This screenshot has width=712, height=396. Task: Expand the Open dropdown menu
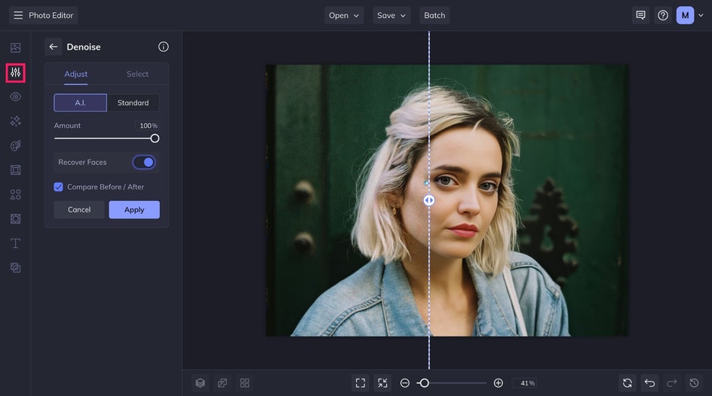[x=344, y=15]
